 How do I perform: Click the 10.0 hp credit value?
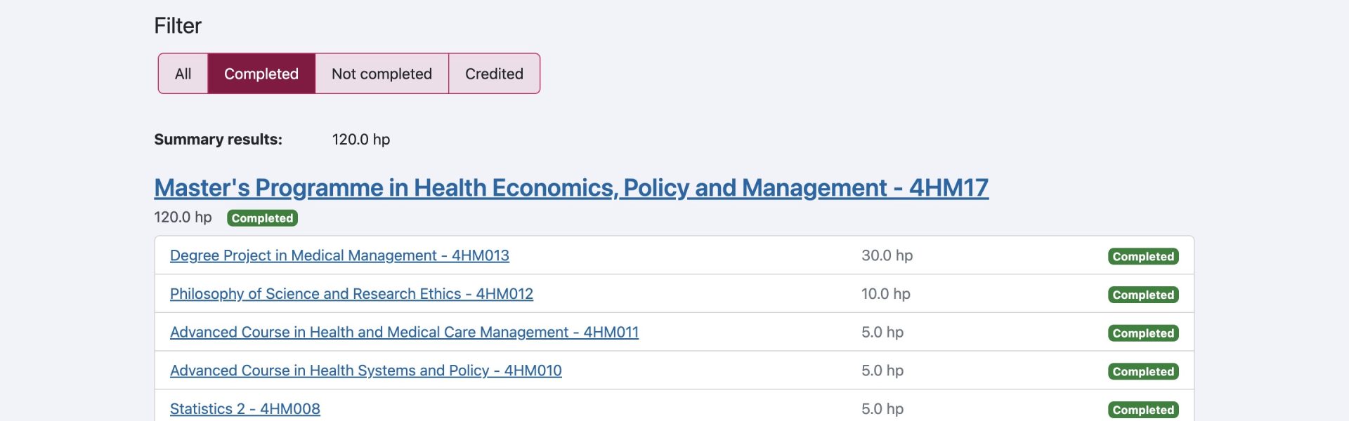pyautogui.click(x=885, y=294)
